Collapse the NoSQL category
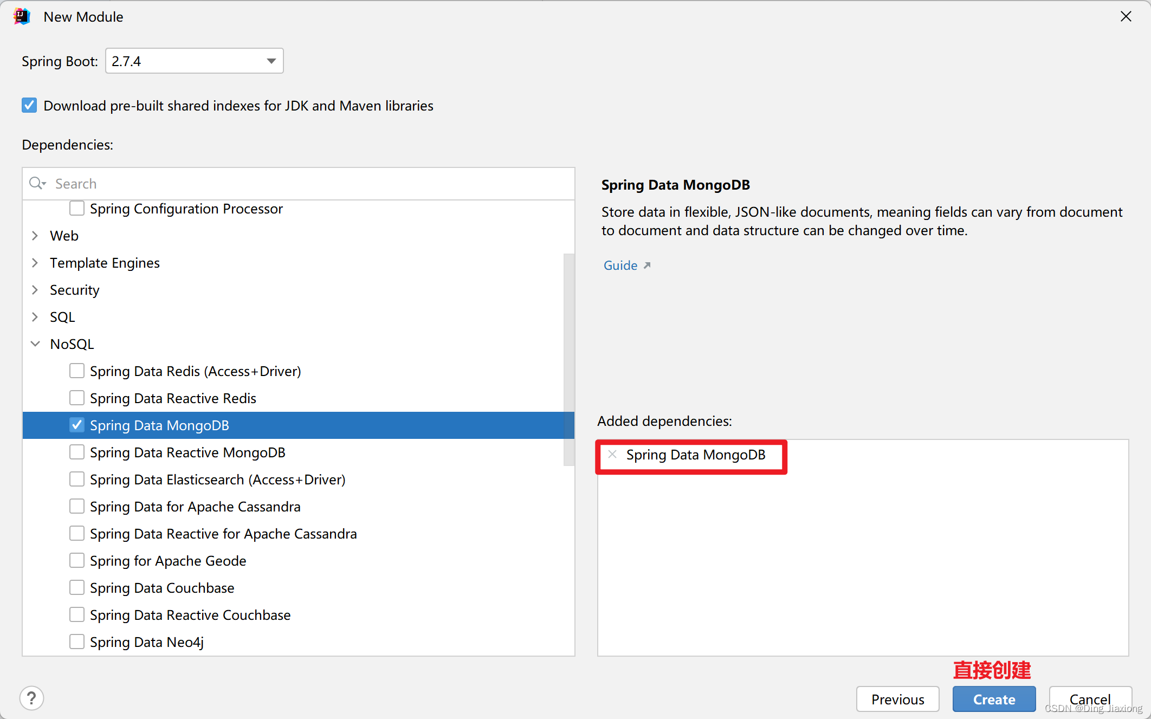Viewport: 1151px width, 719px height. coord(35,344)
